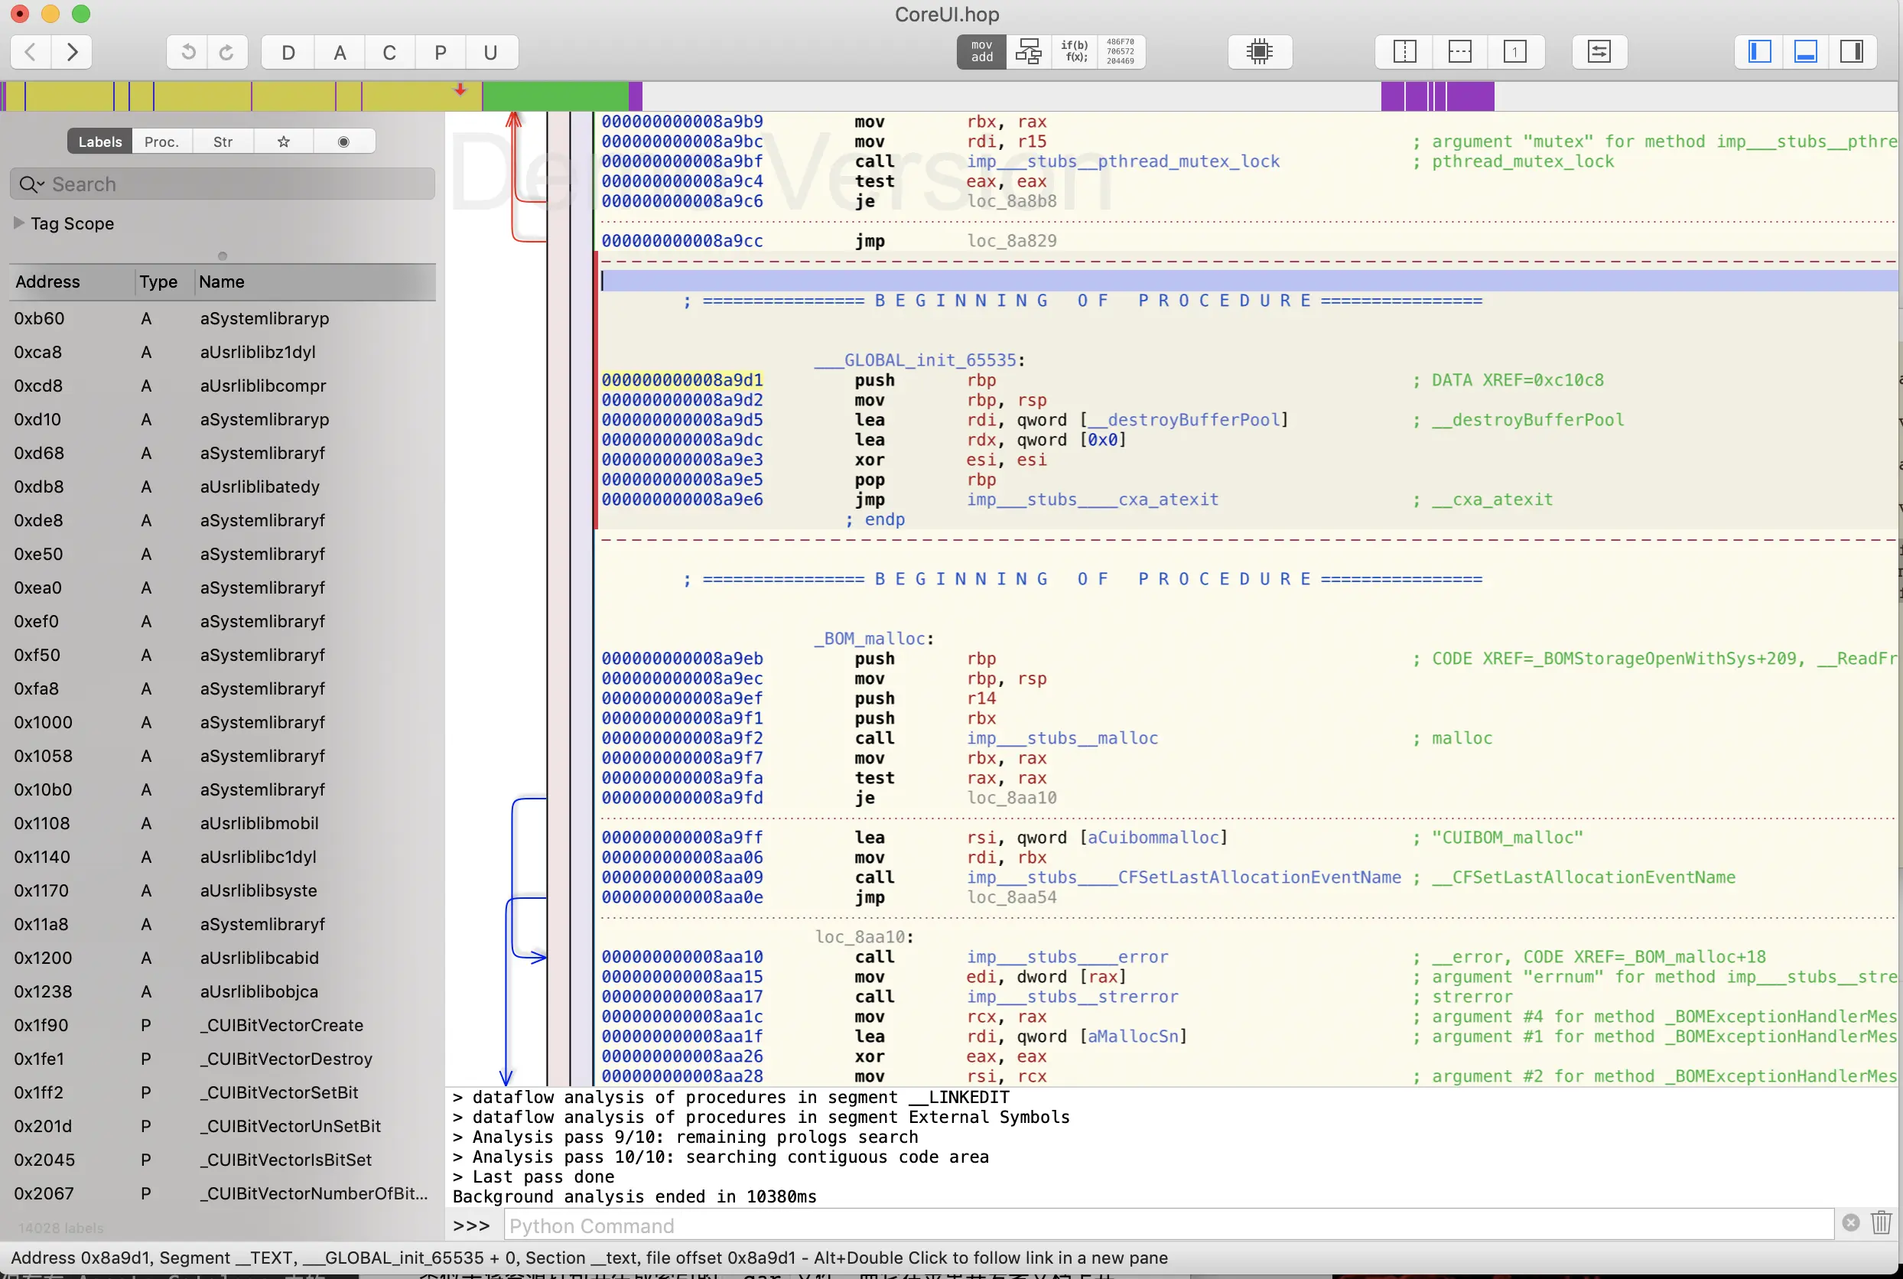Mark as procedure with P button
This screenshot has width=1903, height=1279.
click(440, 52)
